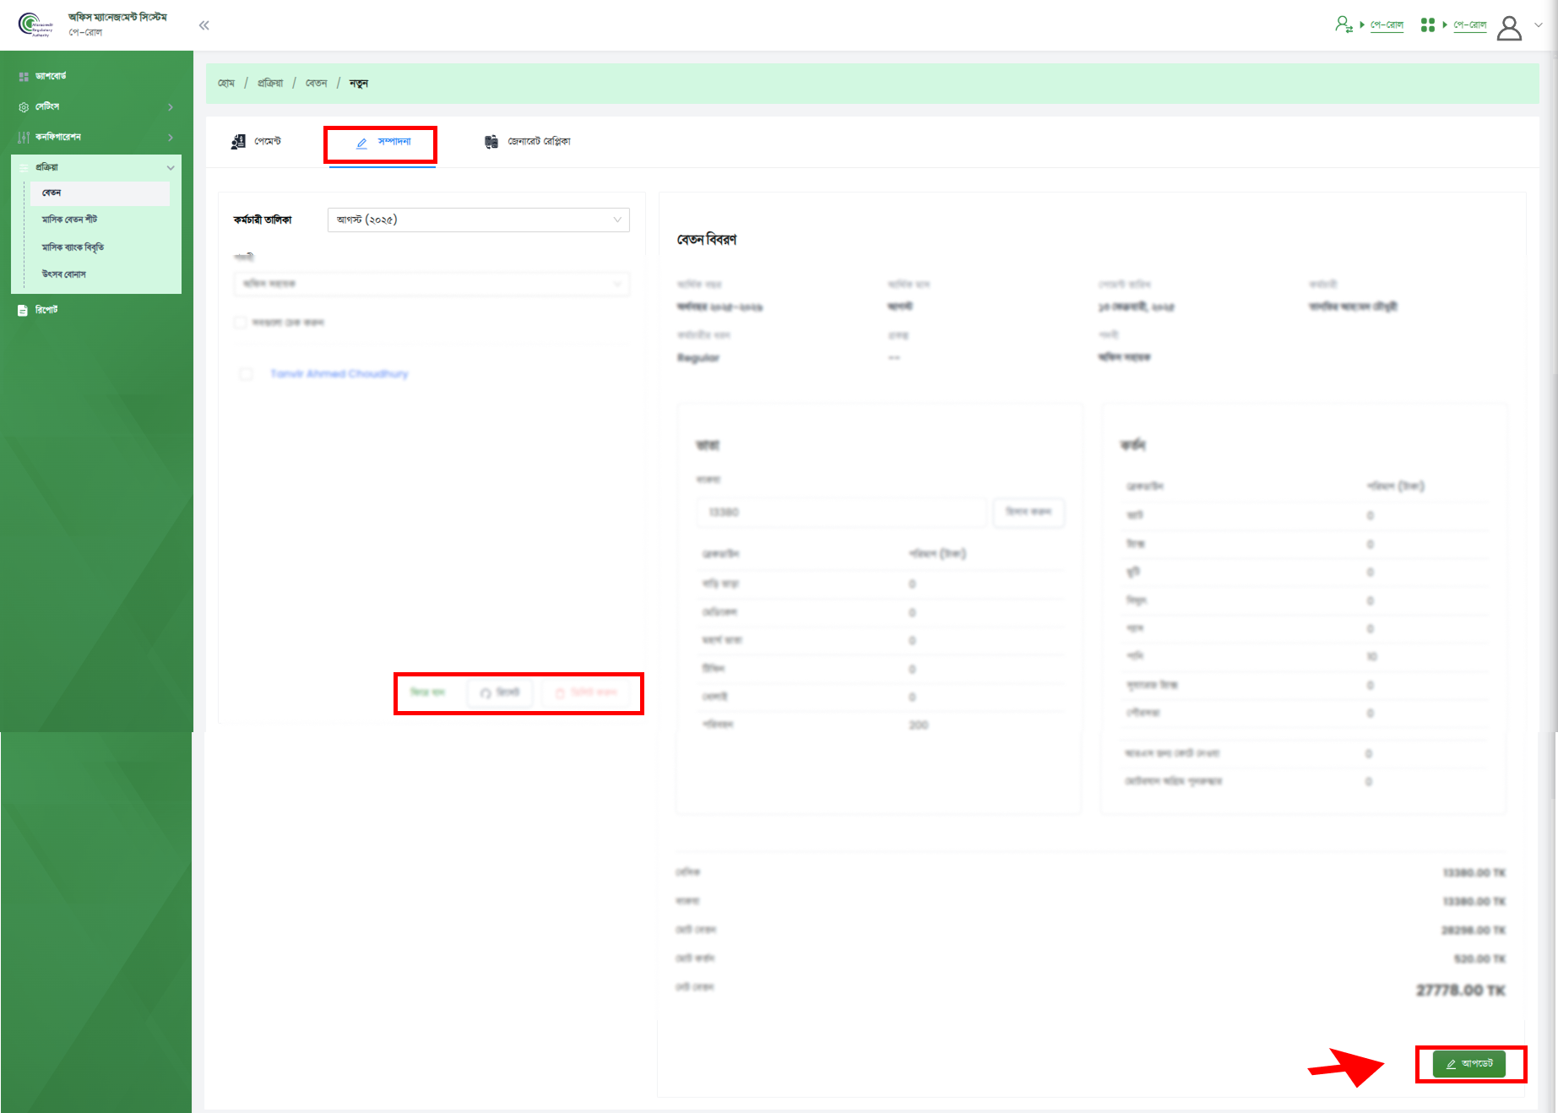Click the Configuration (কনফিগারেশন) sidebar label
1558x1113 pixels.
pos(58,138)
